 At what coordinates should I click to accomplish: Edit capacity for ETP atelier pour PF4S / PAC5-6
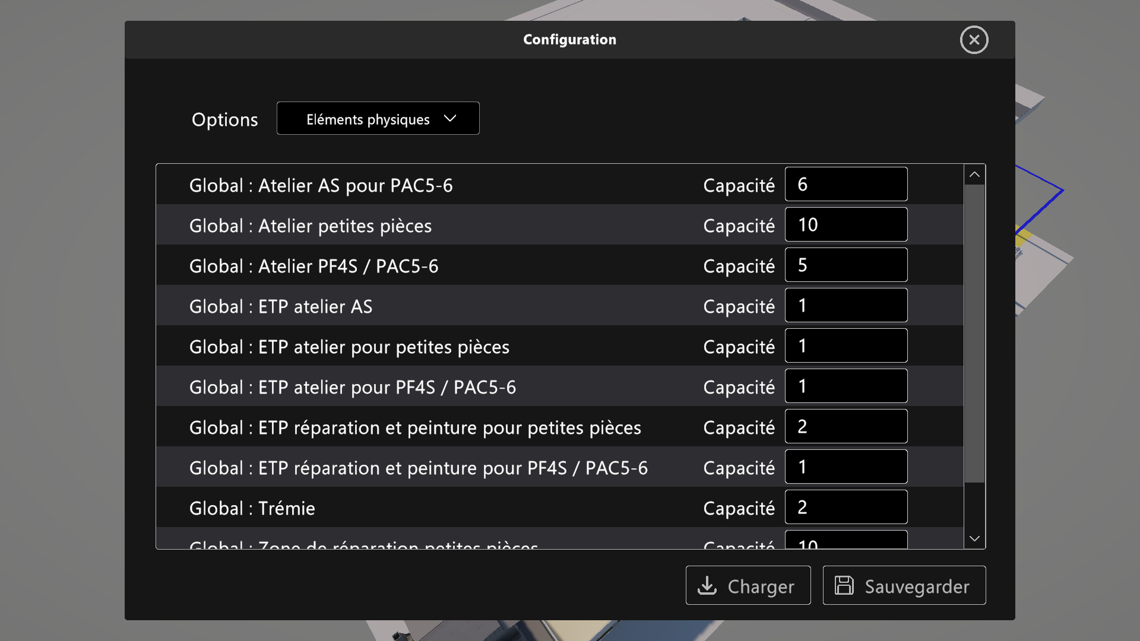point(845,386)
